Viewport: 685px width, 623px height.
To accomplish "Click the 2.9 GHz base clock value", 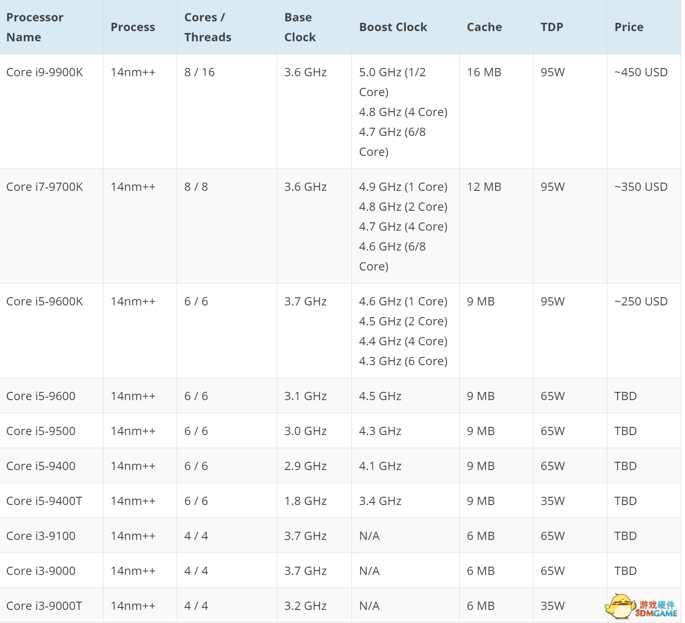I will 305,466.
